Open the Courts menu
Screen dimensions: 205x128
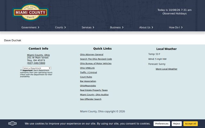[x=59, y=28]
